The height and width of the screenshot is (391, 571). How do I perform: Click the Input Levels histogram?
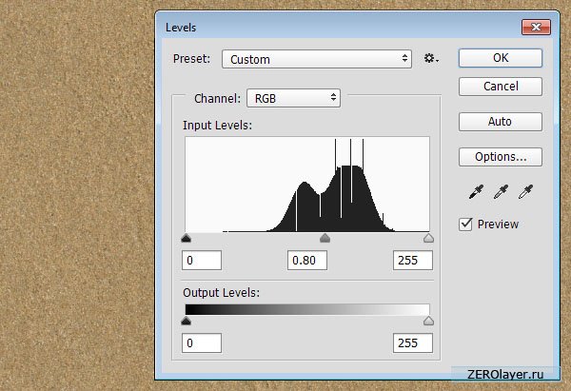tap(307, 185)
